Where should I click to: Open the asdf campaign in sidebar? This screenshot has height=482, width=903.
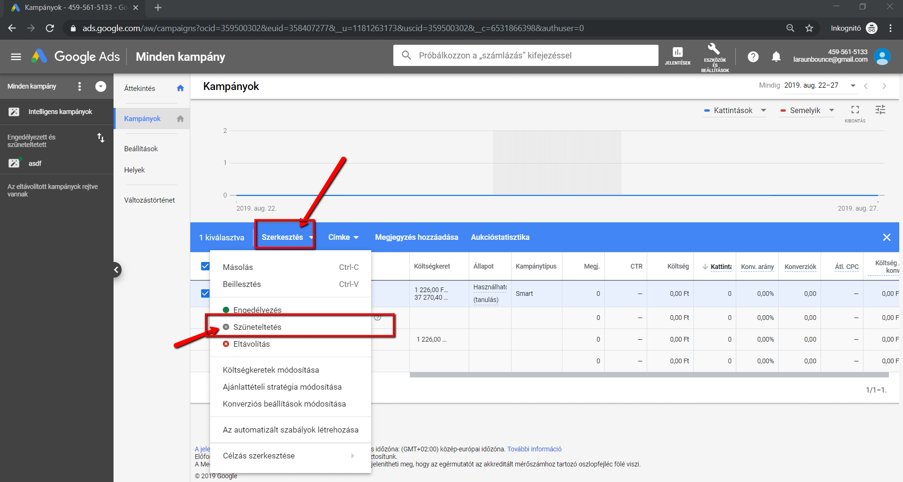(x=57, y=163)
